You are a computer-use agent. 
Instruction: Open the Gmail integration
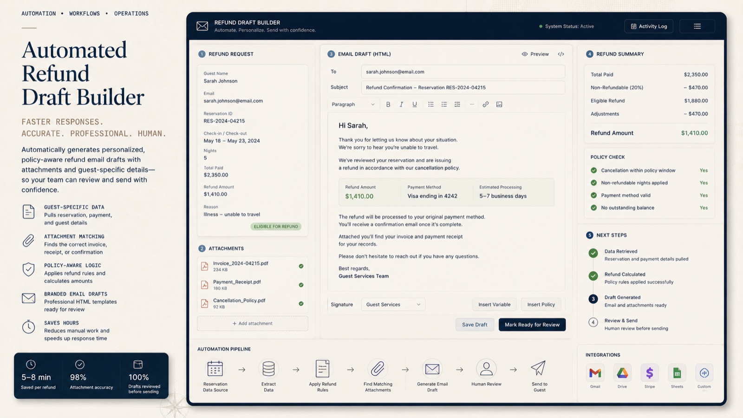point(595,373)
